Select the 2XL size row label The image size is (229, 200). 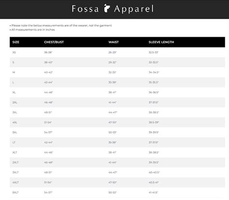(x=15, y=102)
